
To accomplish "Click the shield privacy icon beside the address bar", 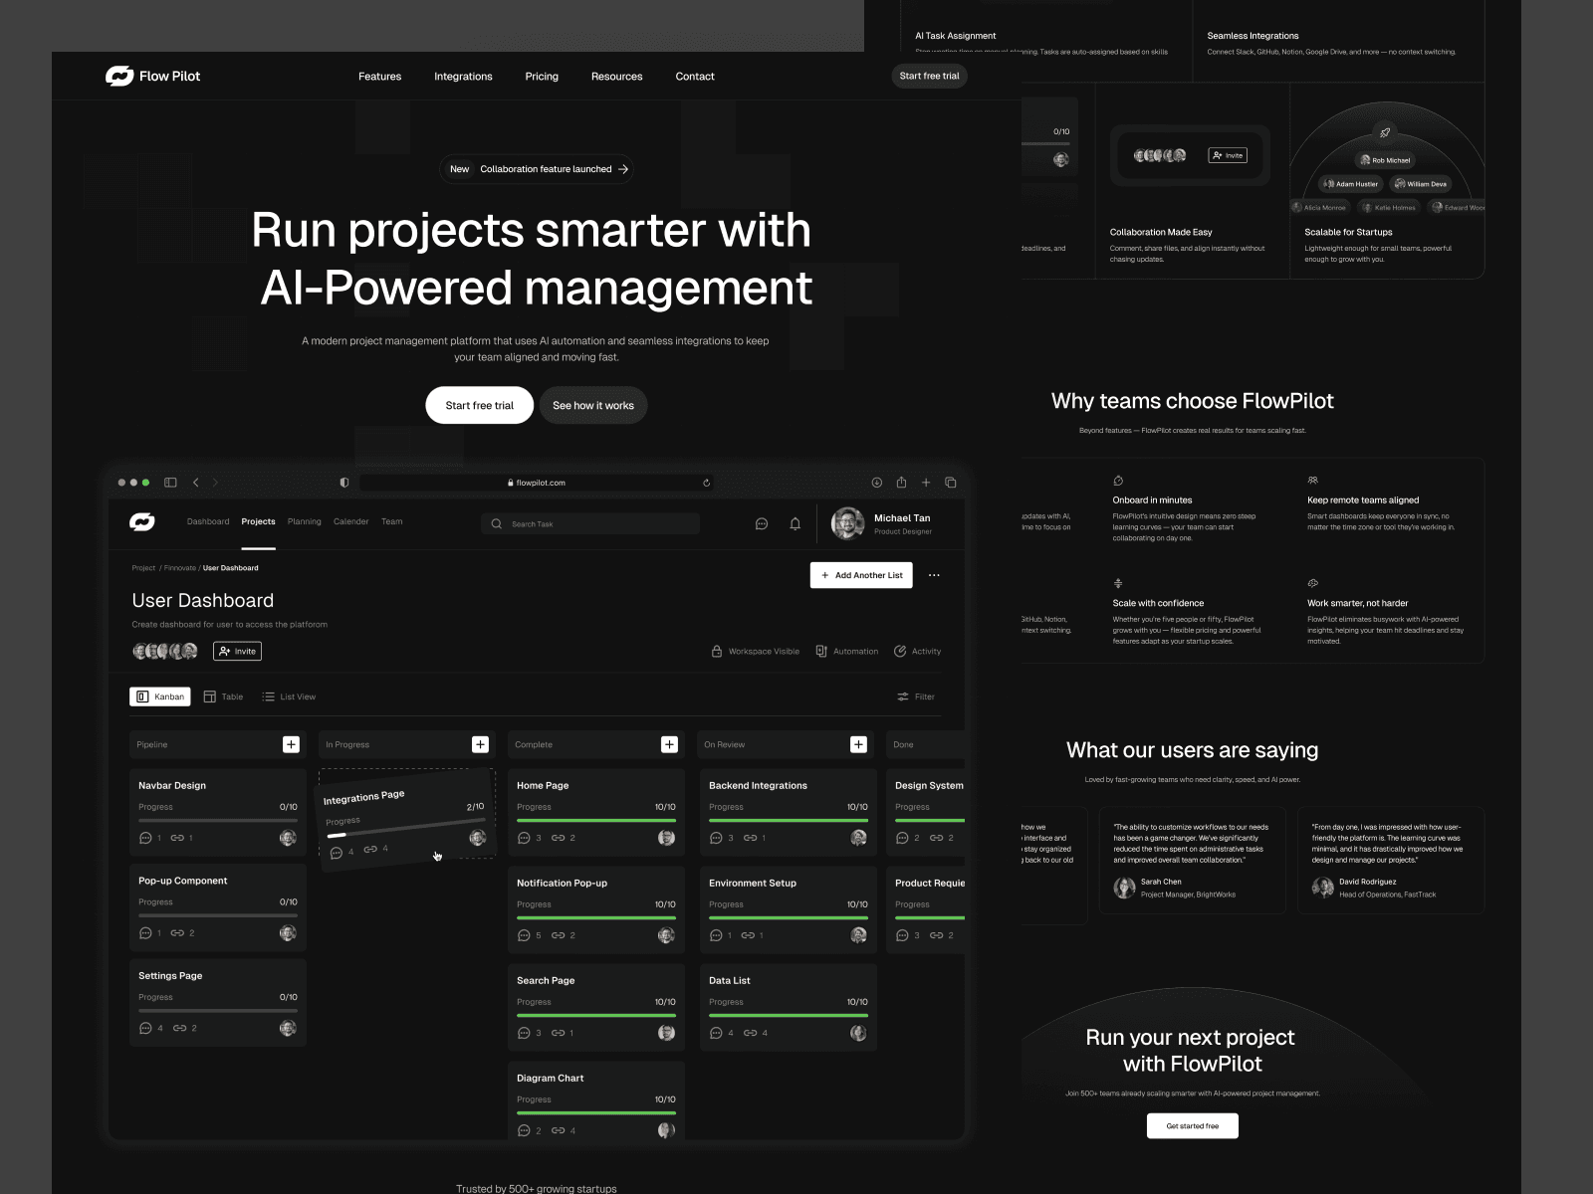I will pyautogui.click(x=344, y=483).
